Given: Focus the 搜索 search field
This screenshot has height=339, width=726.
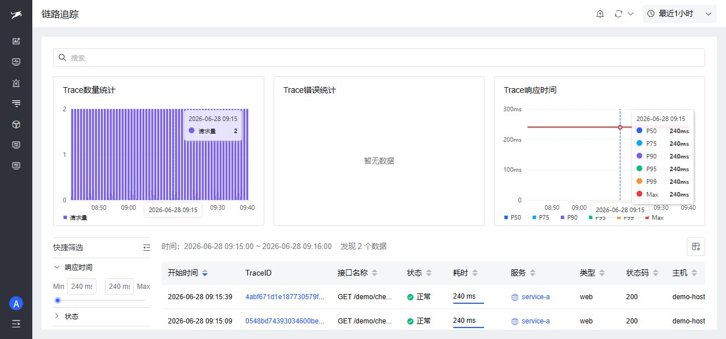Looking at the screenshot, I should [379, 58].
